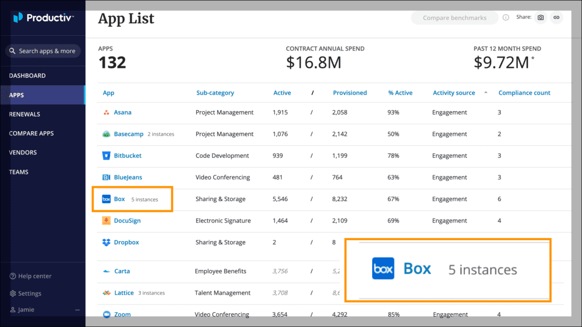
Task: Click the "93%" active value for Asana
Action: pyautogui.click(x=393, y=112)
